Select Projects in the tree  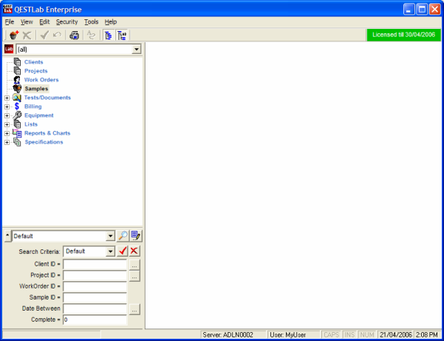coord(36,71)
